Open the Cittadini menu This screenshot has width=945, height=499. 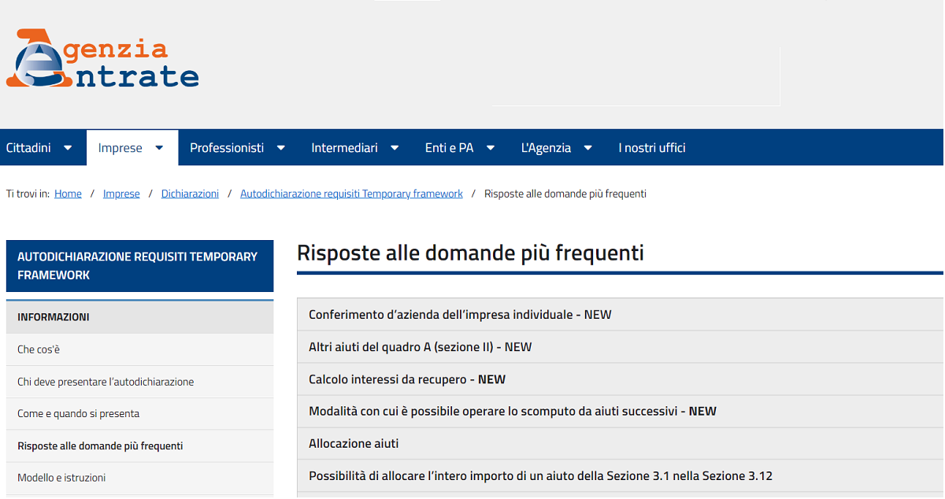pos(28,148)
